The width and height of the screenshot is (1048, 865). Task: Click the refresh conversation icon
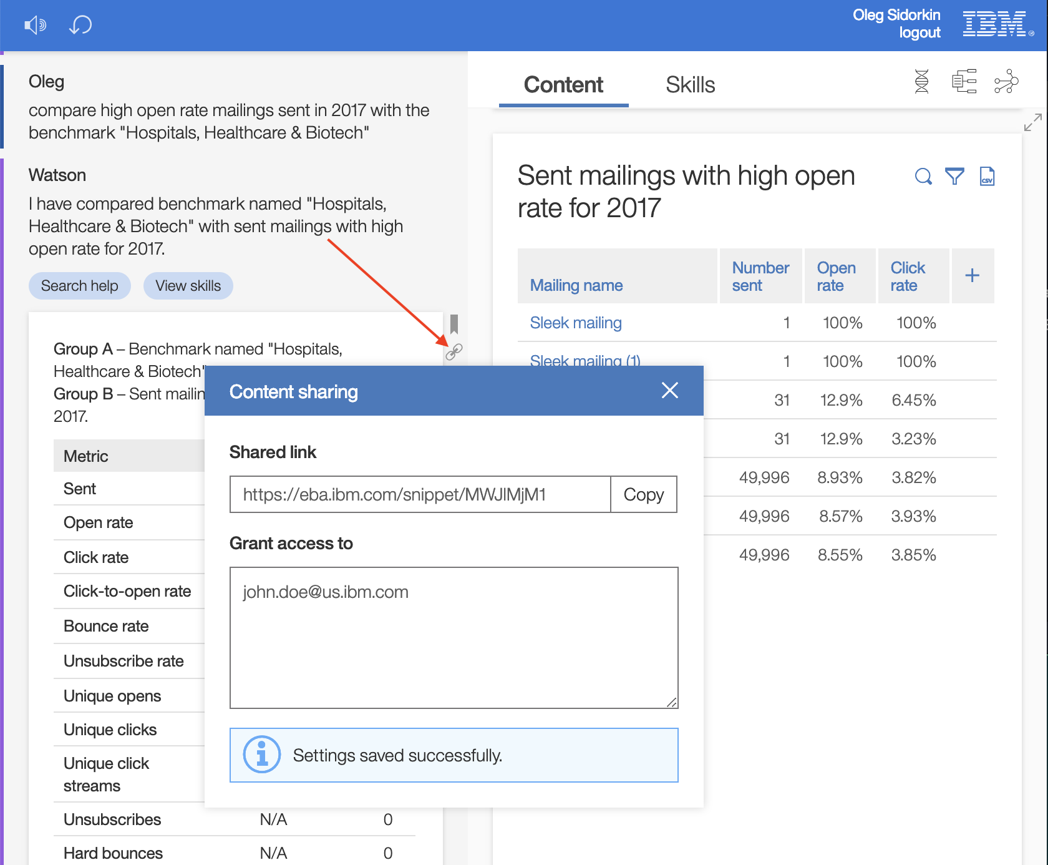[80, 25]
